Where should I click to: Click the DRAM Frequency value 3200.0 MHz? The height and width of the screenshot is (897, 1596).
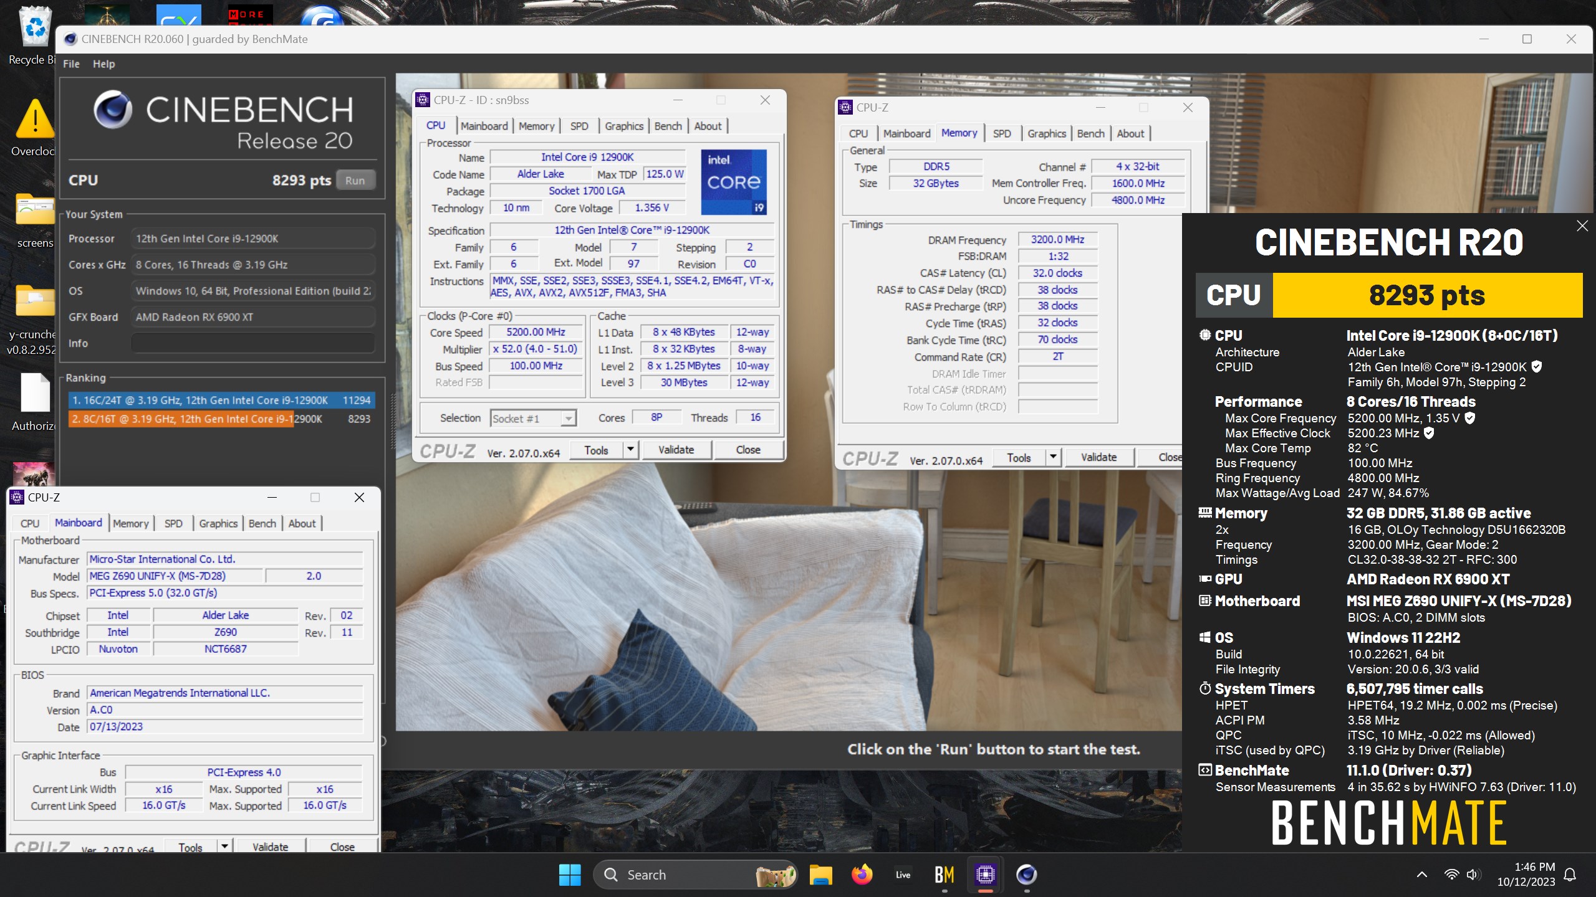tap(1057, 239)
